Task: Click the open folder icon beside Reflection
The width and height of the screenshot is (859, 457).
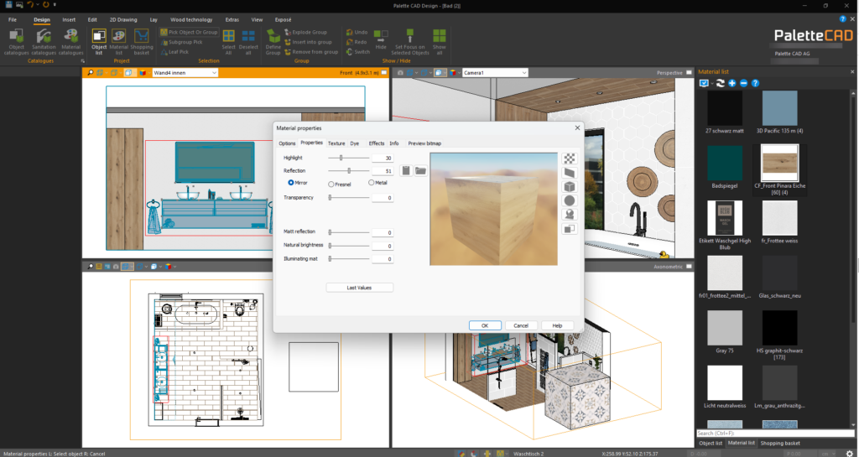Action: [x=420, y=171]
